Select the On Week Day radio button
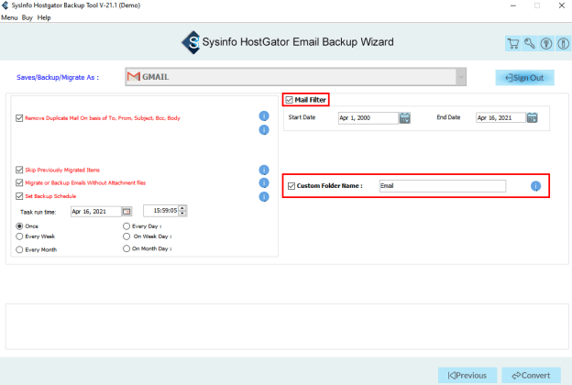 pos(126,236)
